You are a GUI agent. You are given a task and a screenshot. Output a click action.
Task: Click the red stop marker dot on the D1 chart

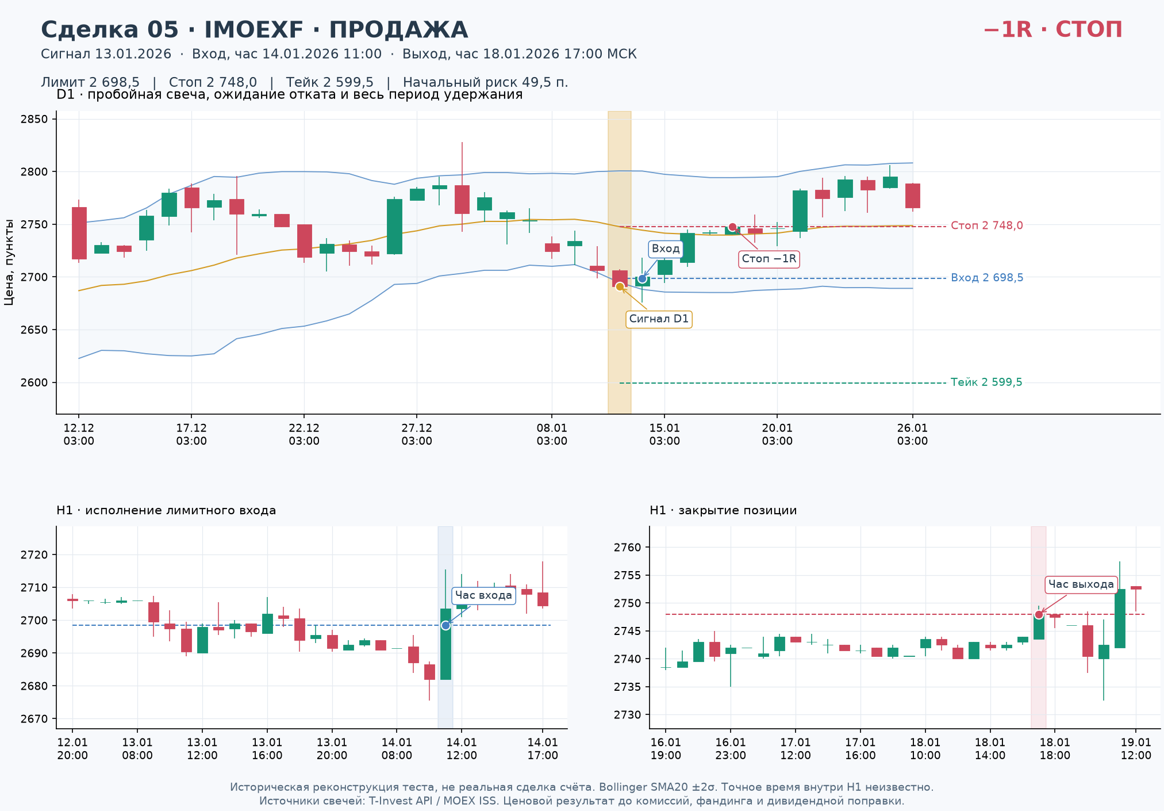tap(732, 227)
